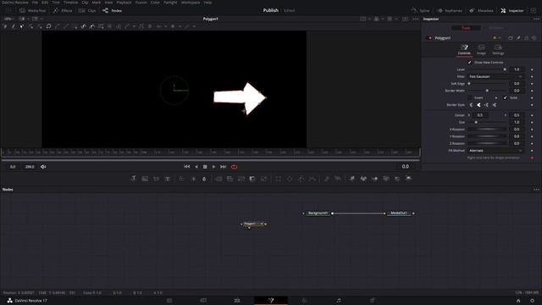Switch to the Modifiers tab in Inspector

tap(496, 28)
